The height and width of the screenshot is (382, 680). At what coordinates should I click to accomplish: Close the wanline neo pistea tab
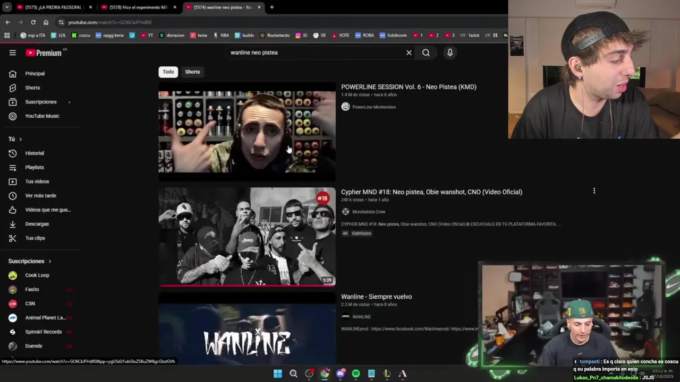259,7
